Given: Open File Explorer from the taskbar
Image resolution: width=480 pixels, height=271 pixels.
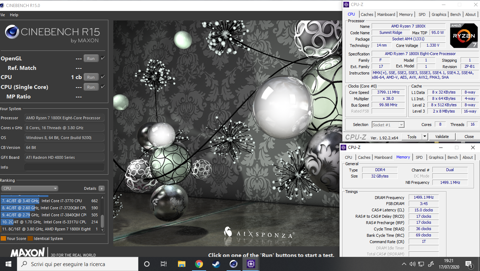Looking at the screenshot, I should click(x=181, y=264).
